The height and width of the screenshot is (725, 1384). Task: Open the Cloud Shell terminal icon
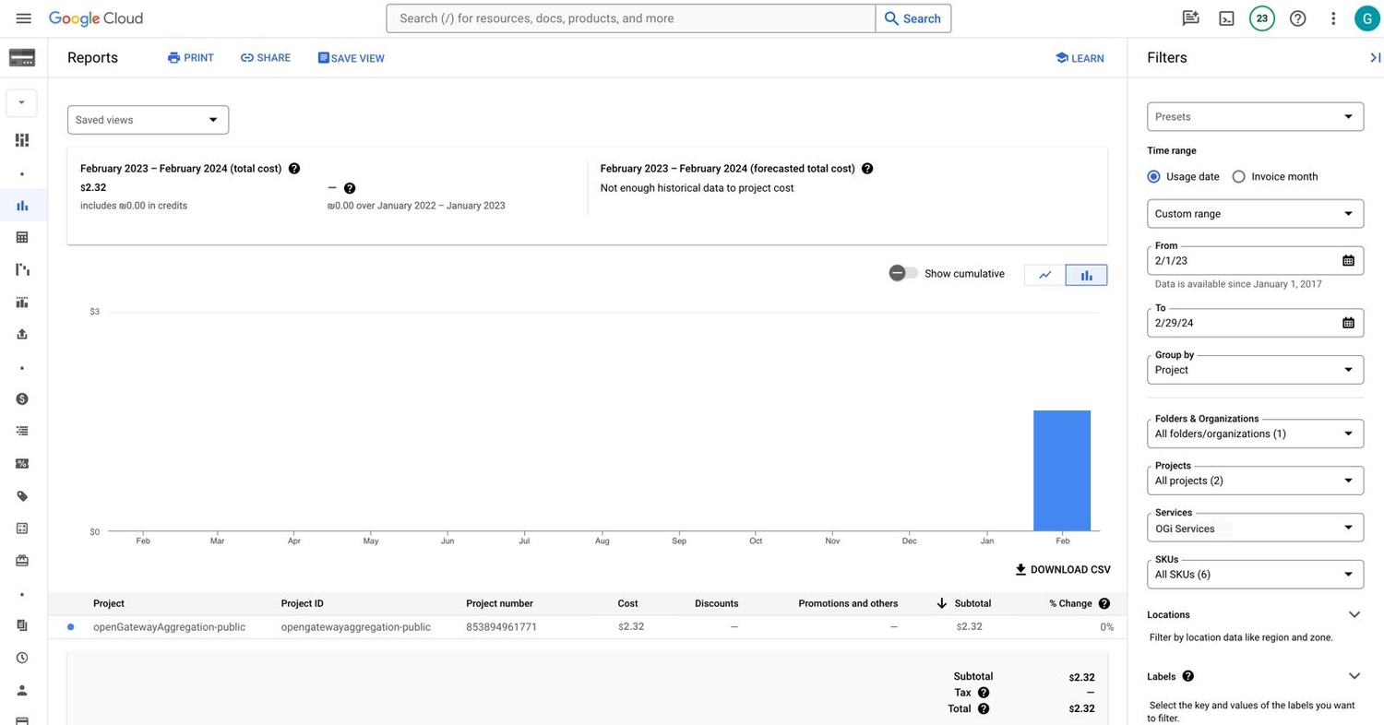(x=1226, y=18)
